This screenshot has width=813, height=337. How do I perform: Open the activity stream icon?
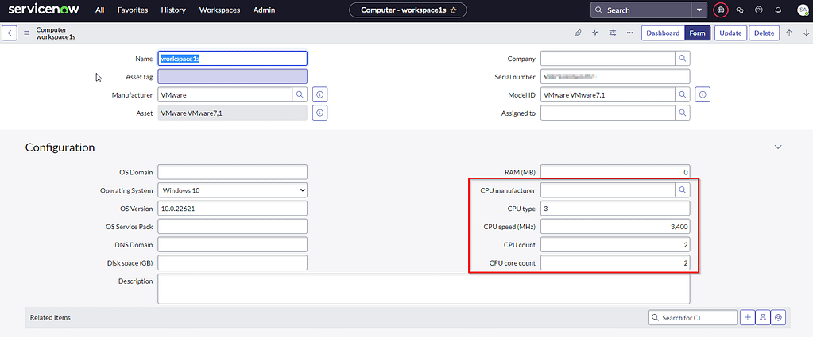595,33
